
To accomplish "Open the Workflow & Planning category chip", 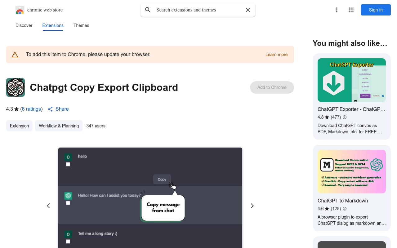I will pos(59,126).
